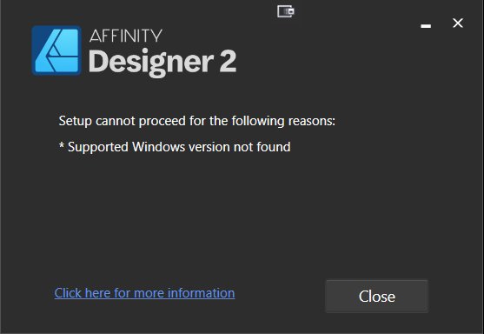This screenshot has width=484, height=334.
Task: Click the numeral 2 in Designer 2
Action: [228, 61]
